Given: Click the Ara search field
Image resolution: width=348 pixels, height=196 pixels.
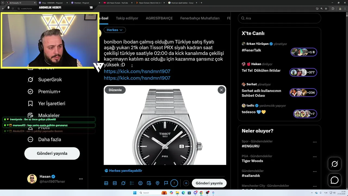Looking at the screenshot, I should coord(279,18).
